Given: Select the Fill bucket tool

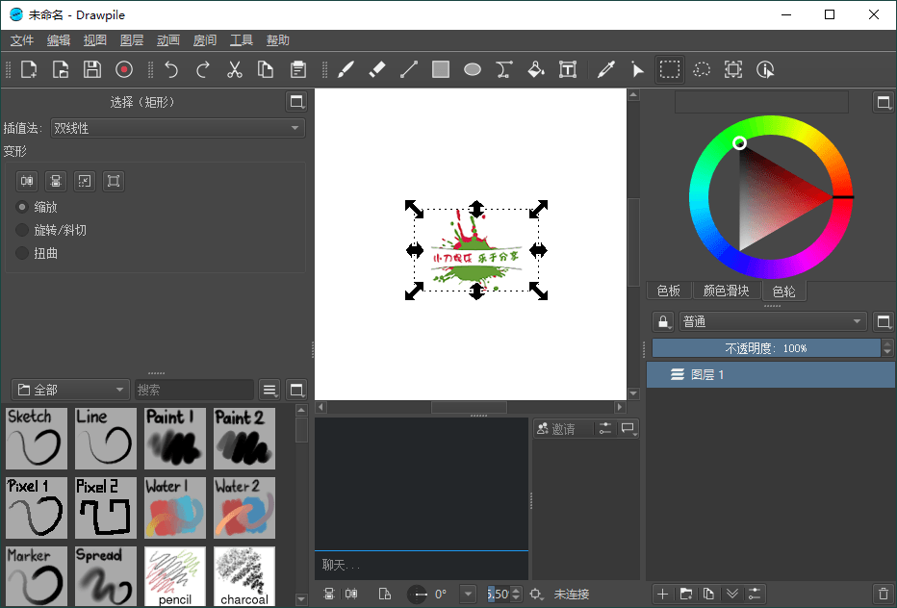Looking at the screenshot, I should click(x=535, y=69).
